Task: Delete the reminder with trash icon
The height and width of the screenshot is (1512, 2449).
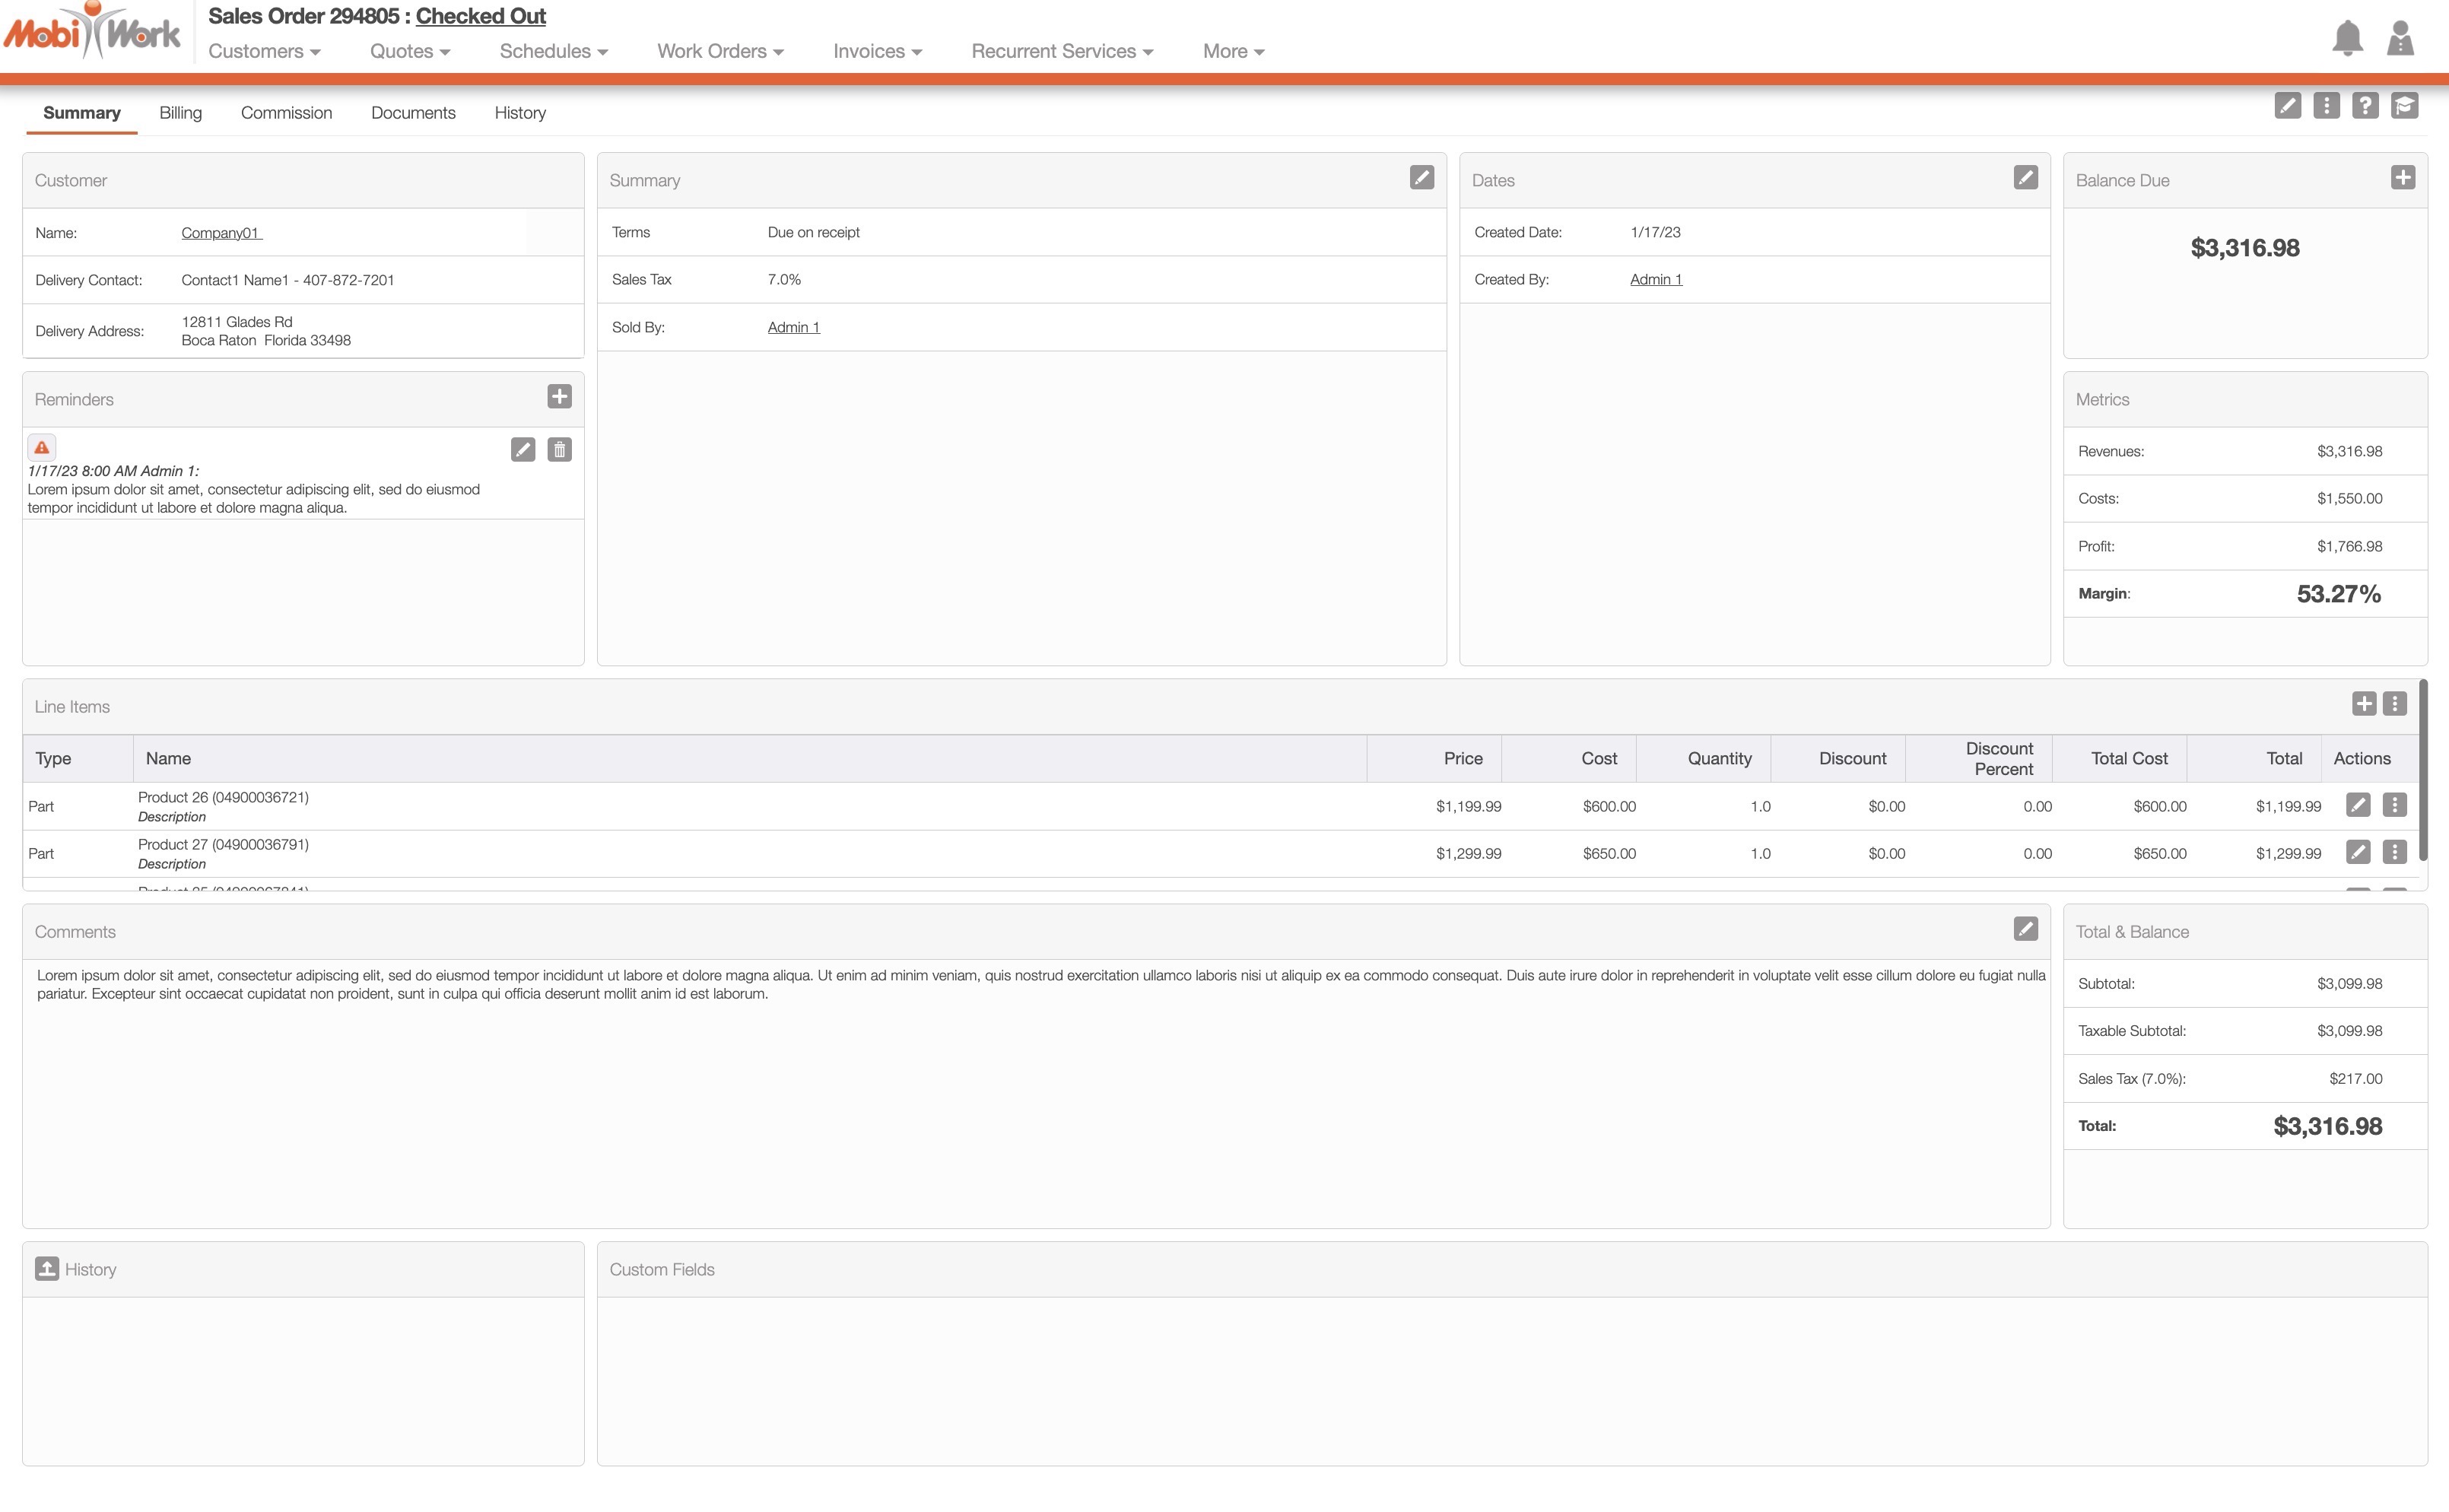Action: click(560, 450)
